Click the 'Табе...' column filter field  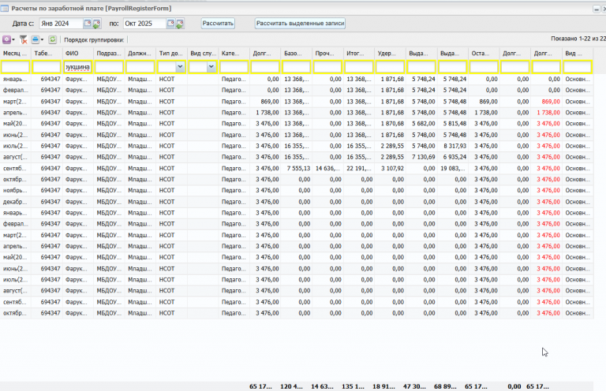47,68
